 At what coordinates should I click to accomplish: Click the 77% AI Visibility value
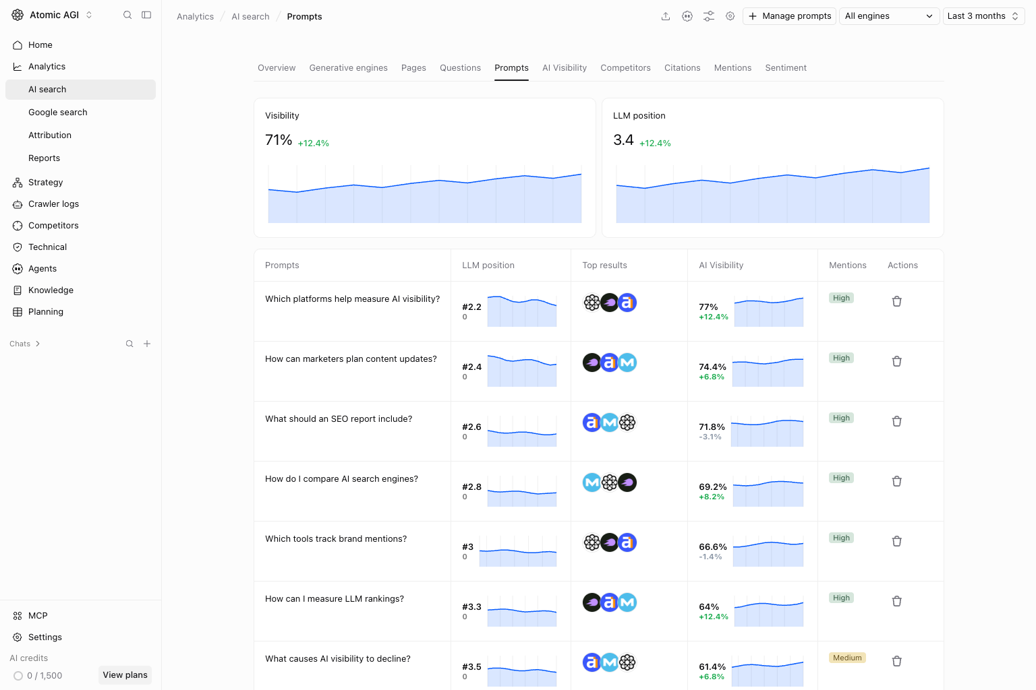708,307
